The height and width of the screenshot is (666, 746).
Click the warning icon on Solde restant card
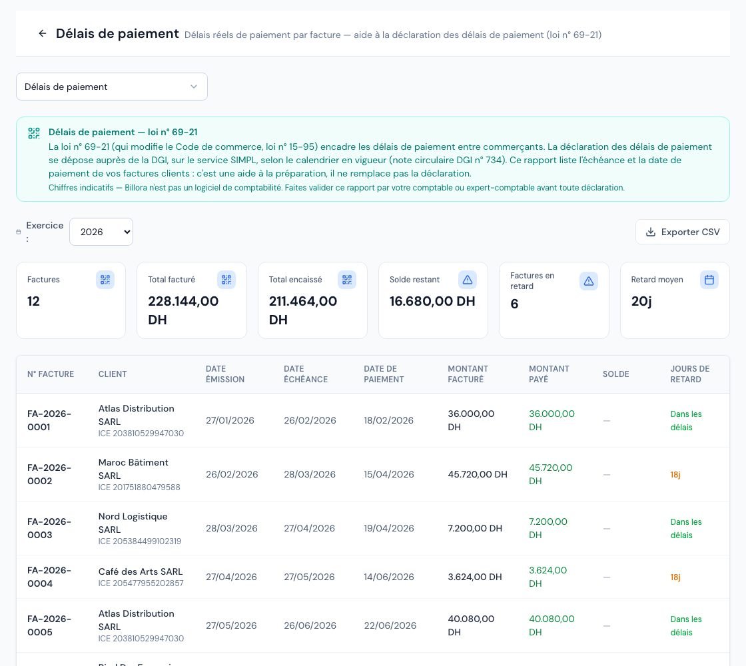[468, 280]
